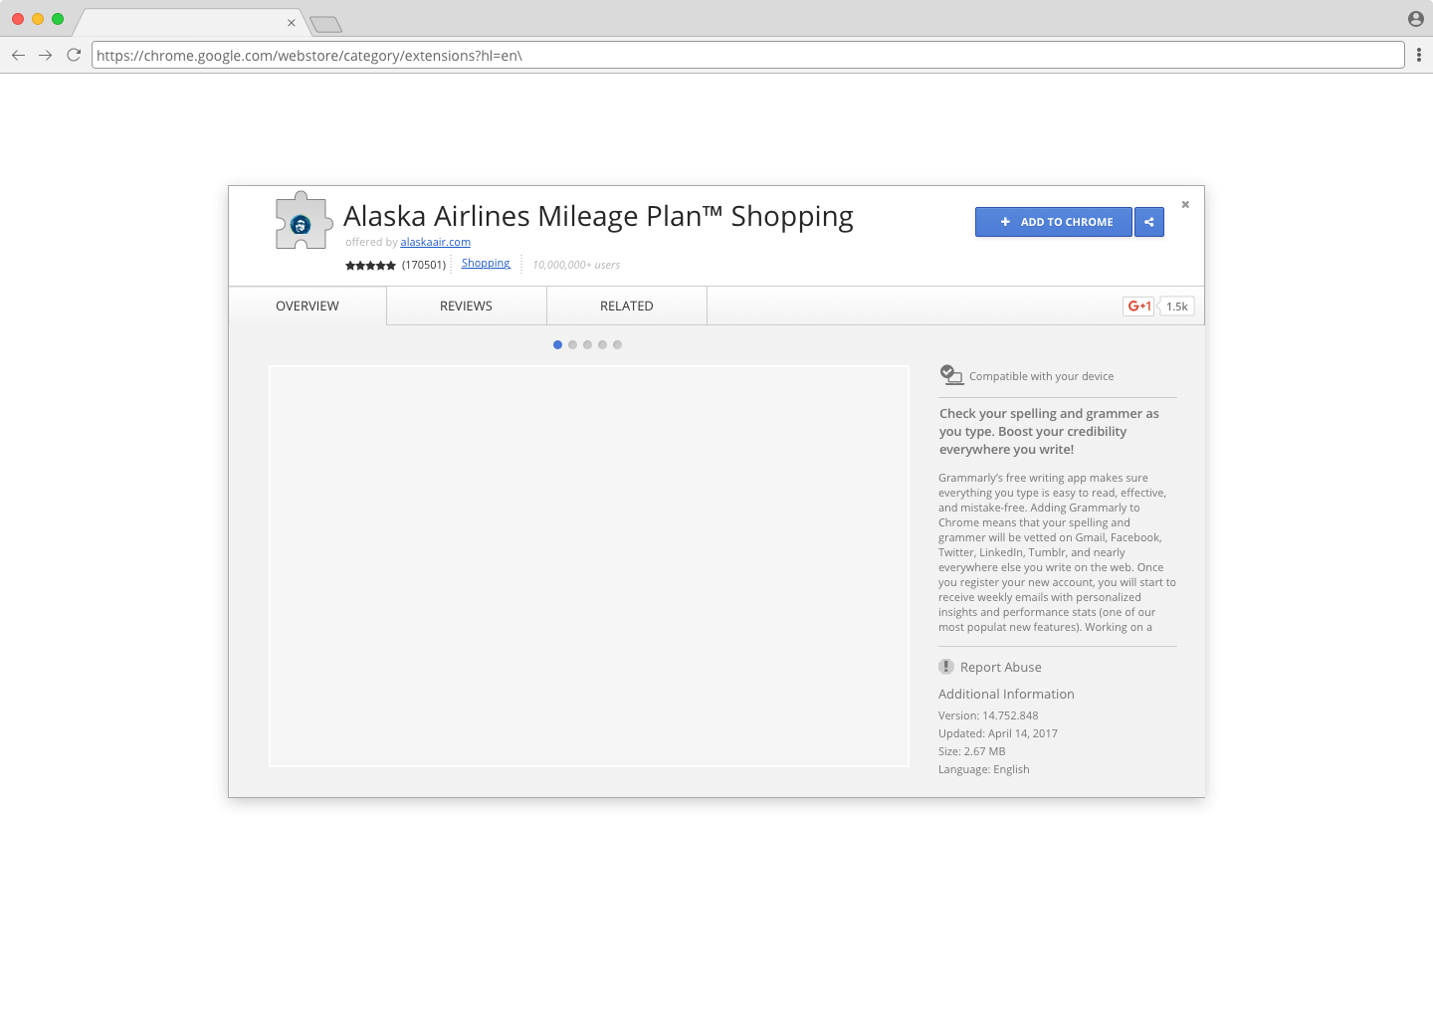Click the Additional Information heading
Screen dimensions: 1433x1019
[x=1006, y=694]
